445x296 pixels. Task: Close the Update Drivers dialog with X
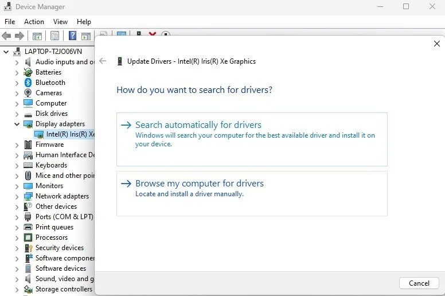[x=437, y=44]
